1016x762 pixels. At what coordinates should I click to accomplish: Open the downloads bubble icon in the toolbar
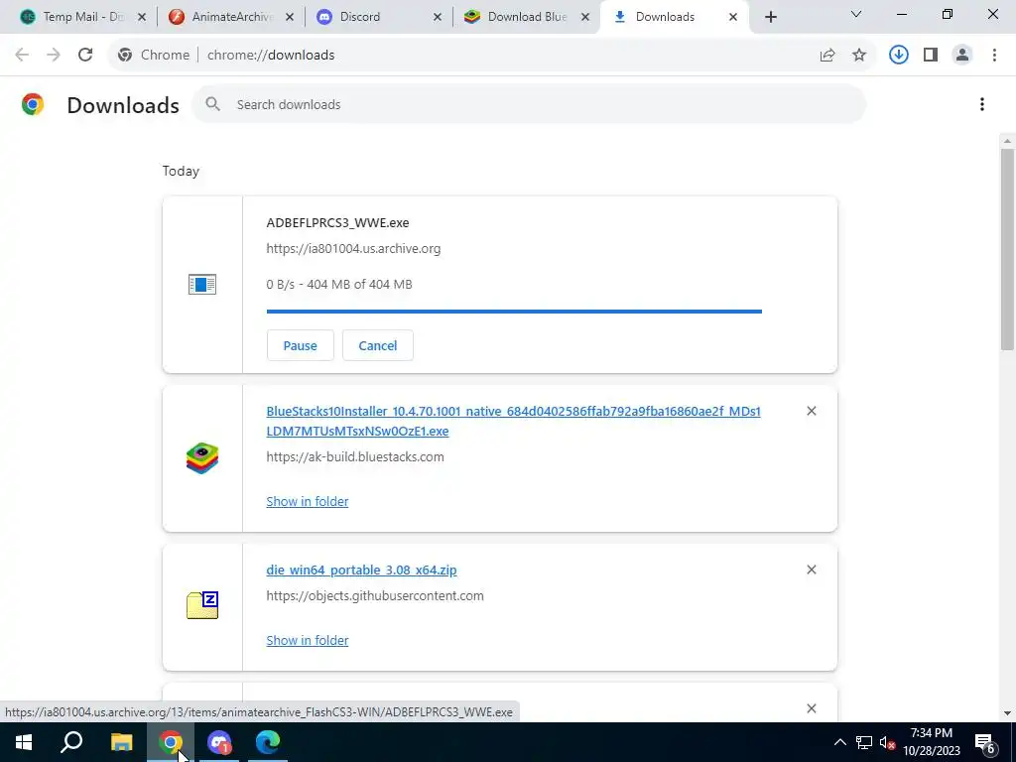898,56
